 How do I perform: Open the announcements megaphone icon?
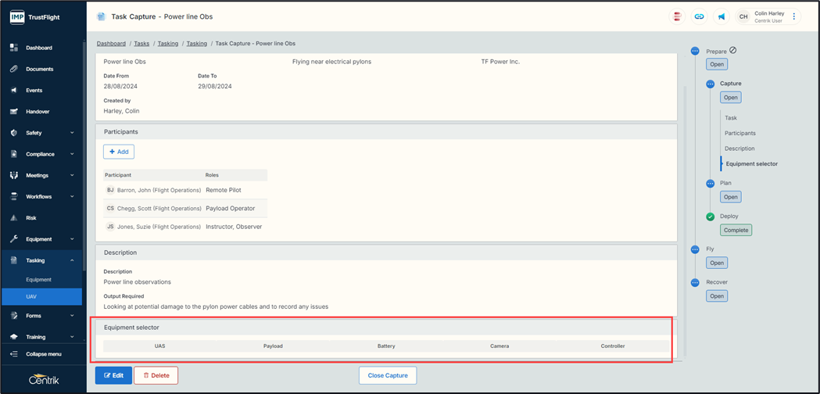722,16
